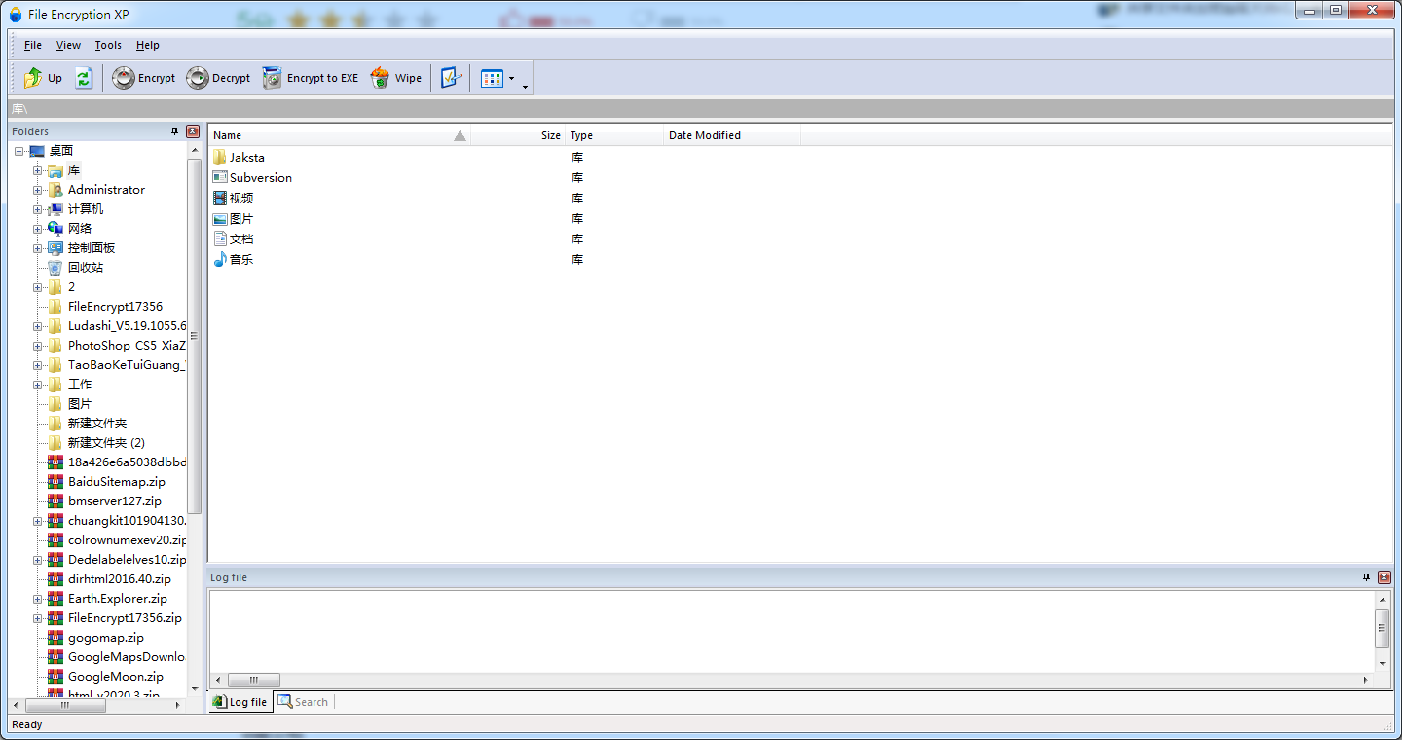Viewport: 1402px width, 740px height.
Task: Go up one folder level
Action: [43, 78]
